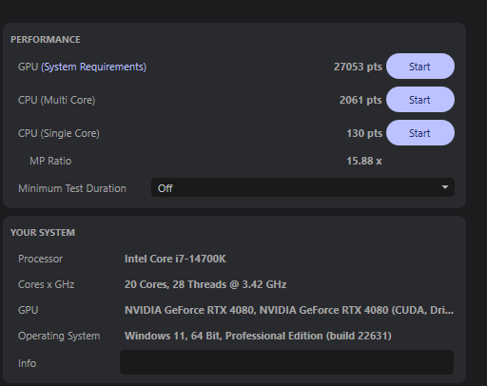Click the 130 pts single core score
Screen dimensions: 487x386
coord(364,133)
